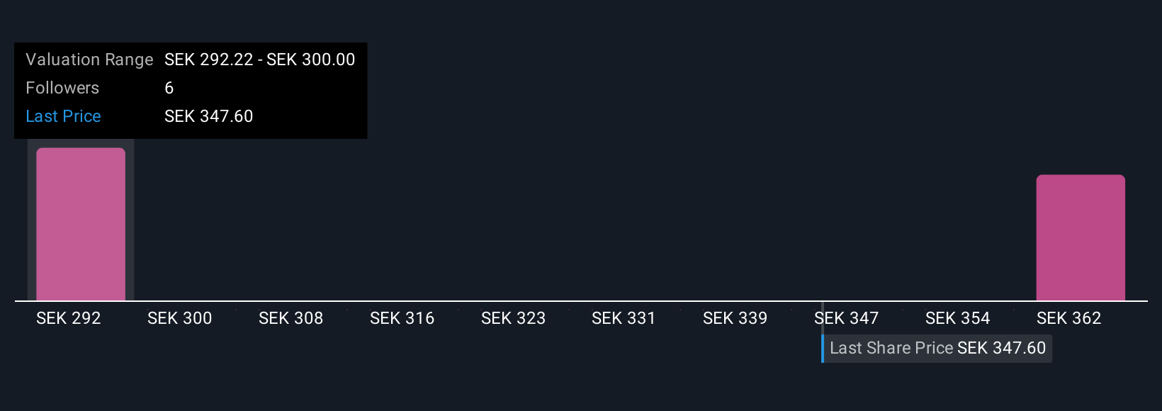Select the SEK 362 axis label
The height and width of the screenshot is (411, 1162).
[x=1069, y=318]
